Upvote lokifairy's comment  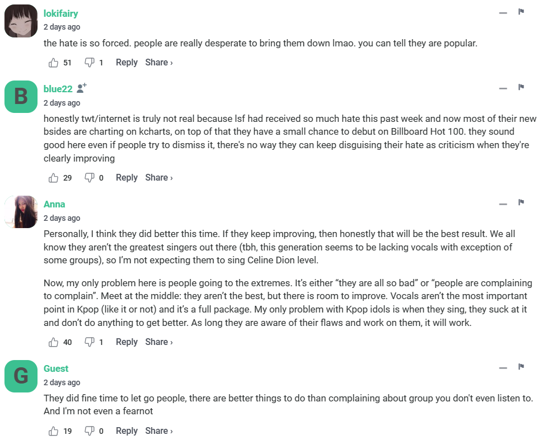tap(54, 63)
